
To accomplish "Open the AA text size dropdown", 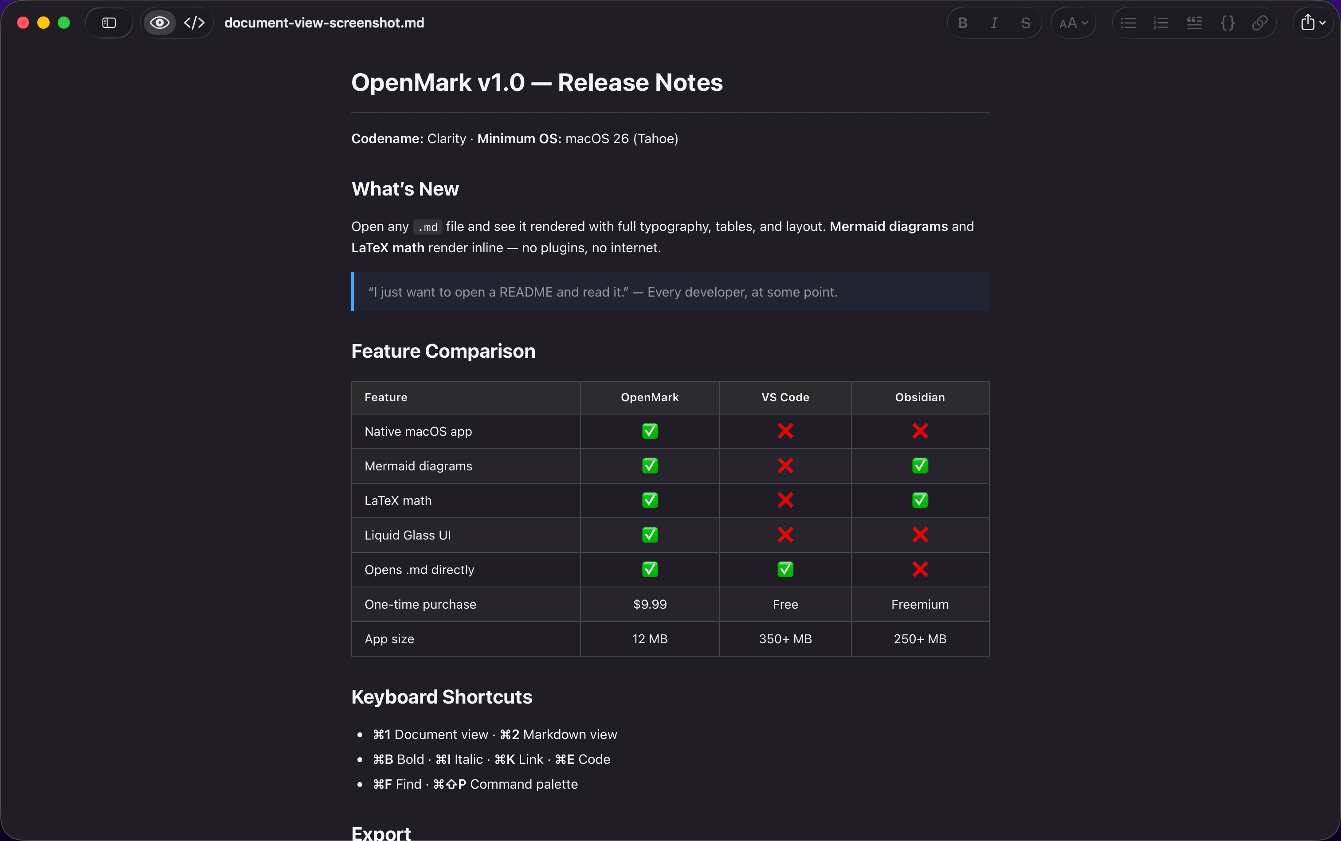I will (1074, 22).
